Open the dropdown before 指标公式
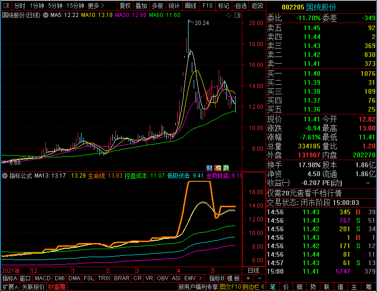 point(5,176)
